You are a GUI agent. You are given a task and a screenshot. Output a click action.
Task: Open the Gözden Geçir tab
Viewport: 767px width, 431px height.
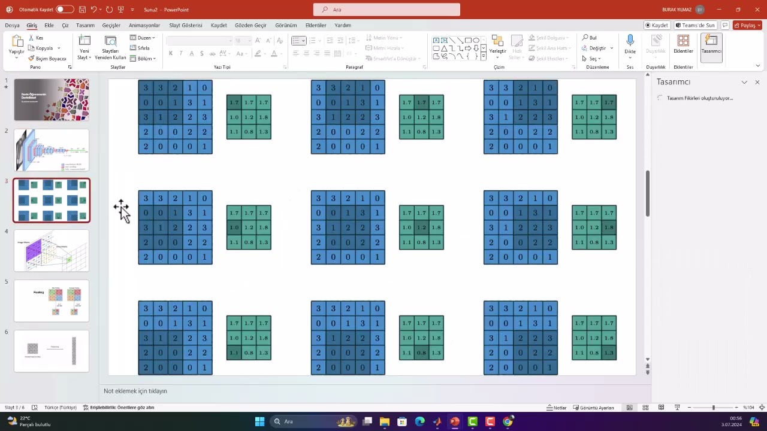point(250,25)
